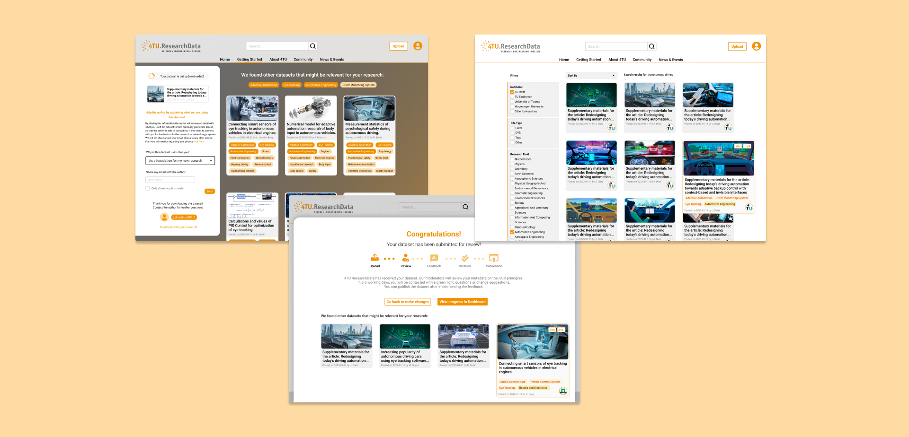Select the Eye Tracking tag in the top tag row
909x437 pixels.
[x=292, y=85]
